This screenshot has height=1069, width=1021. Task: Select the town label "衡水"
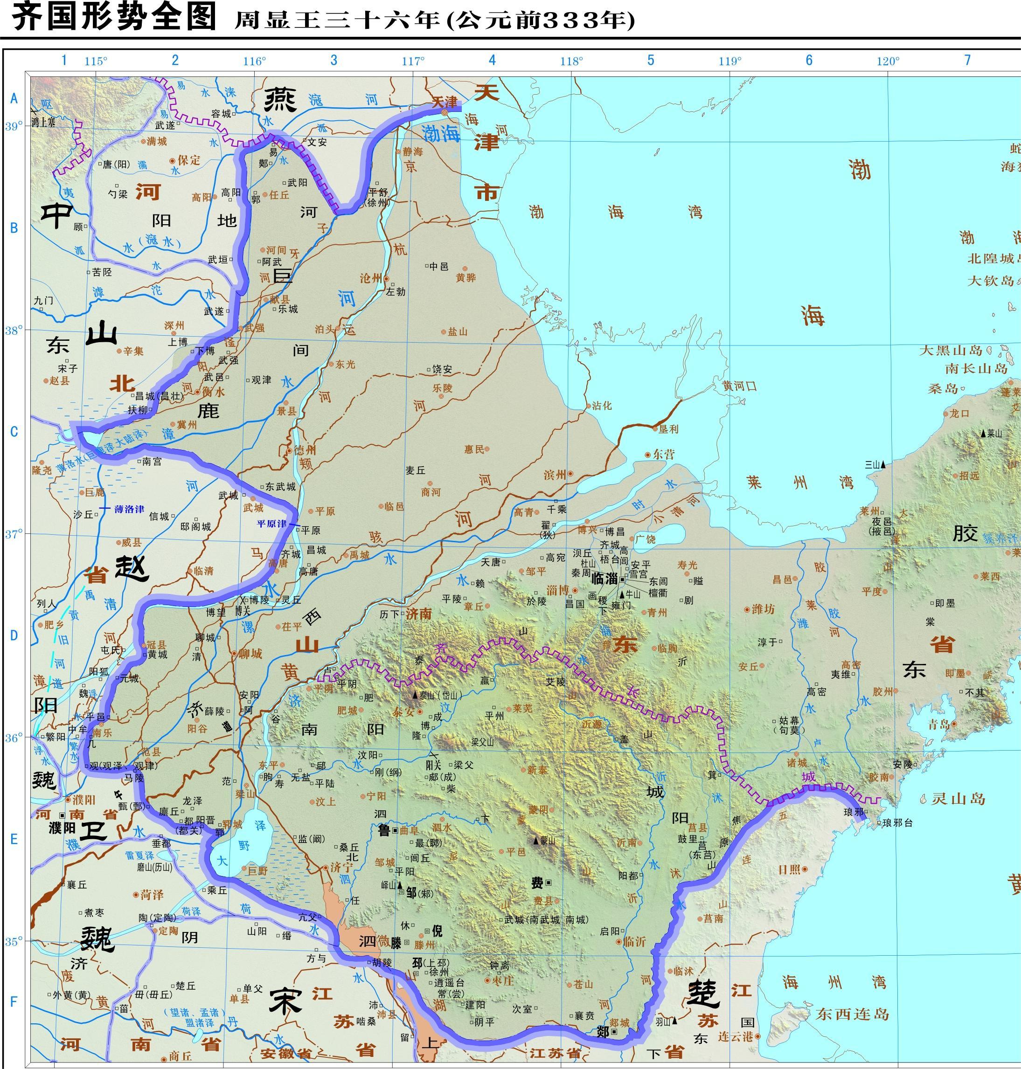[x=214, y=392]
